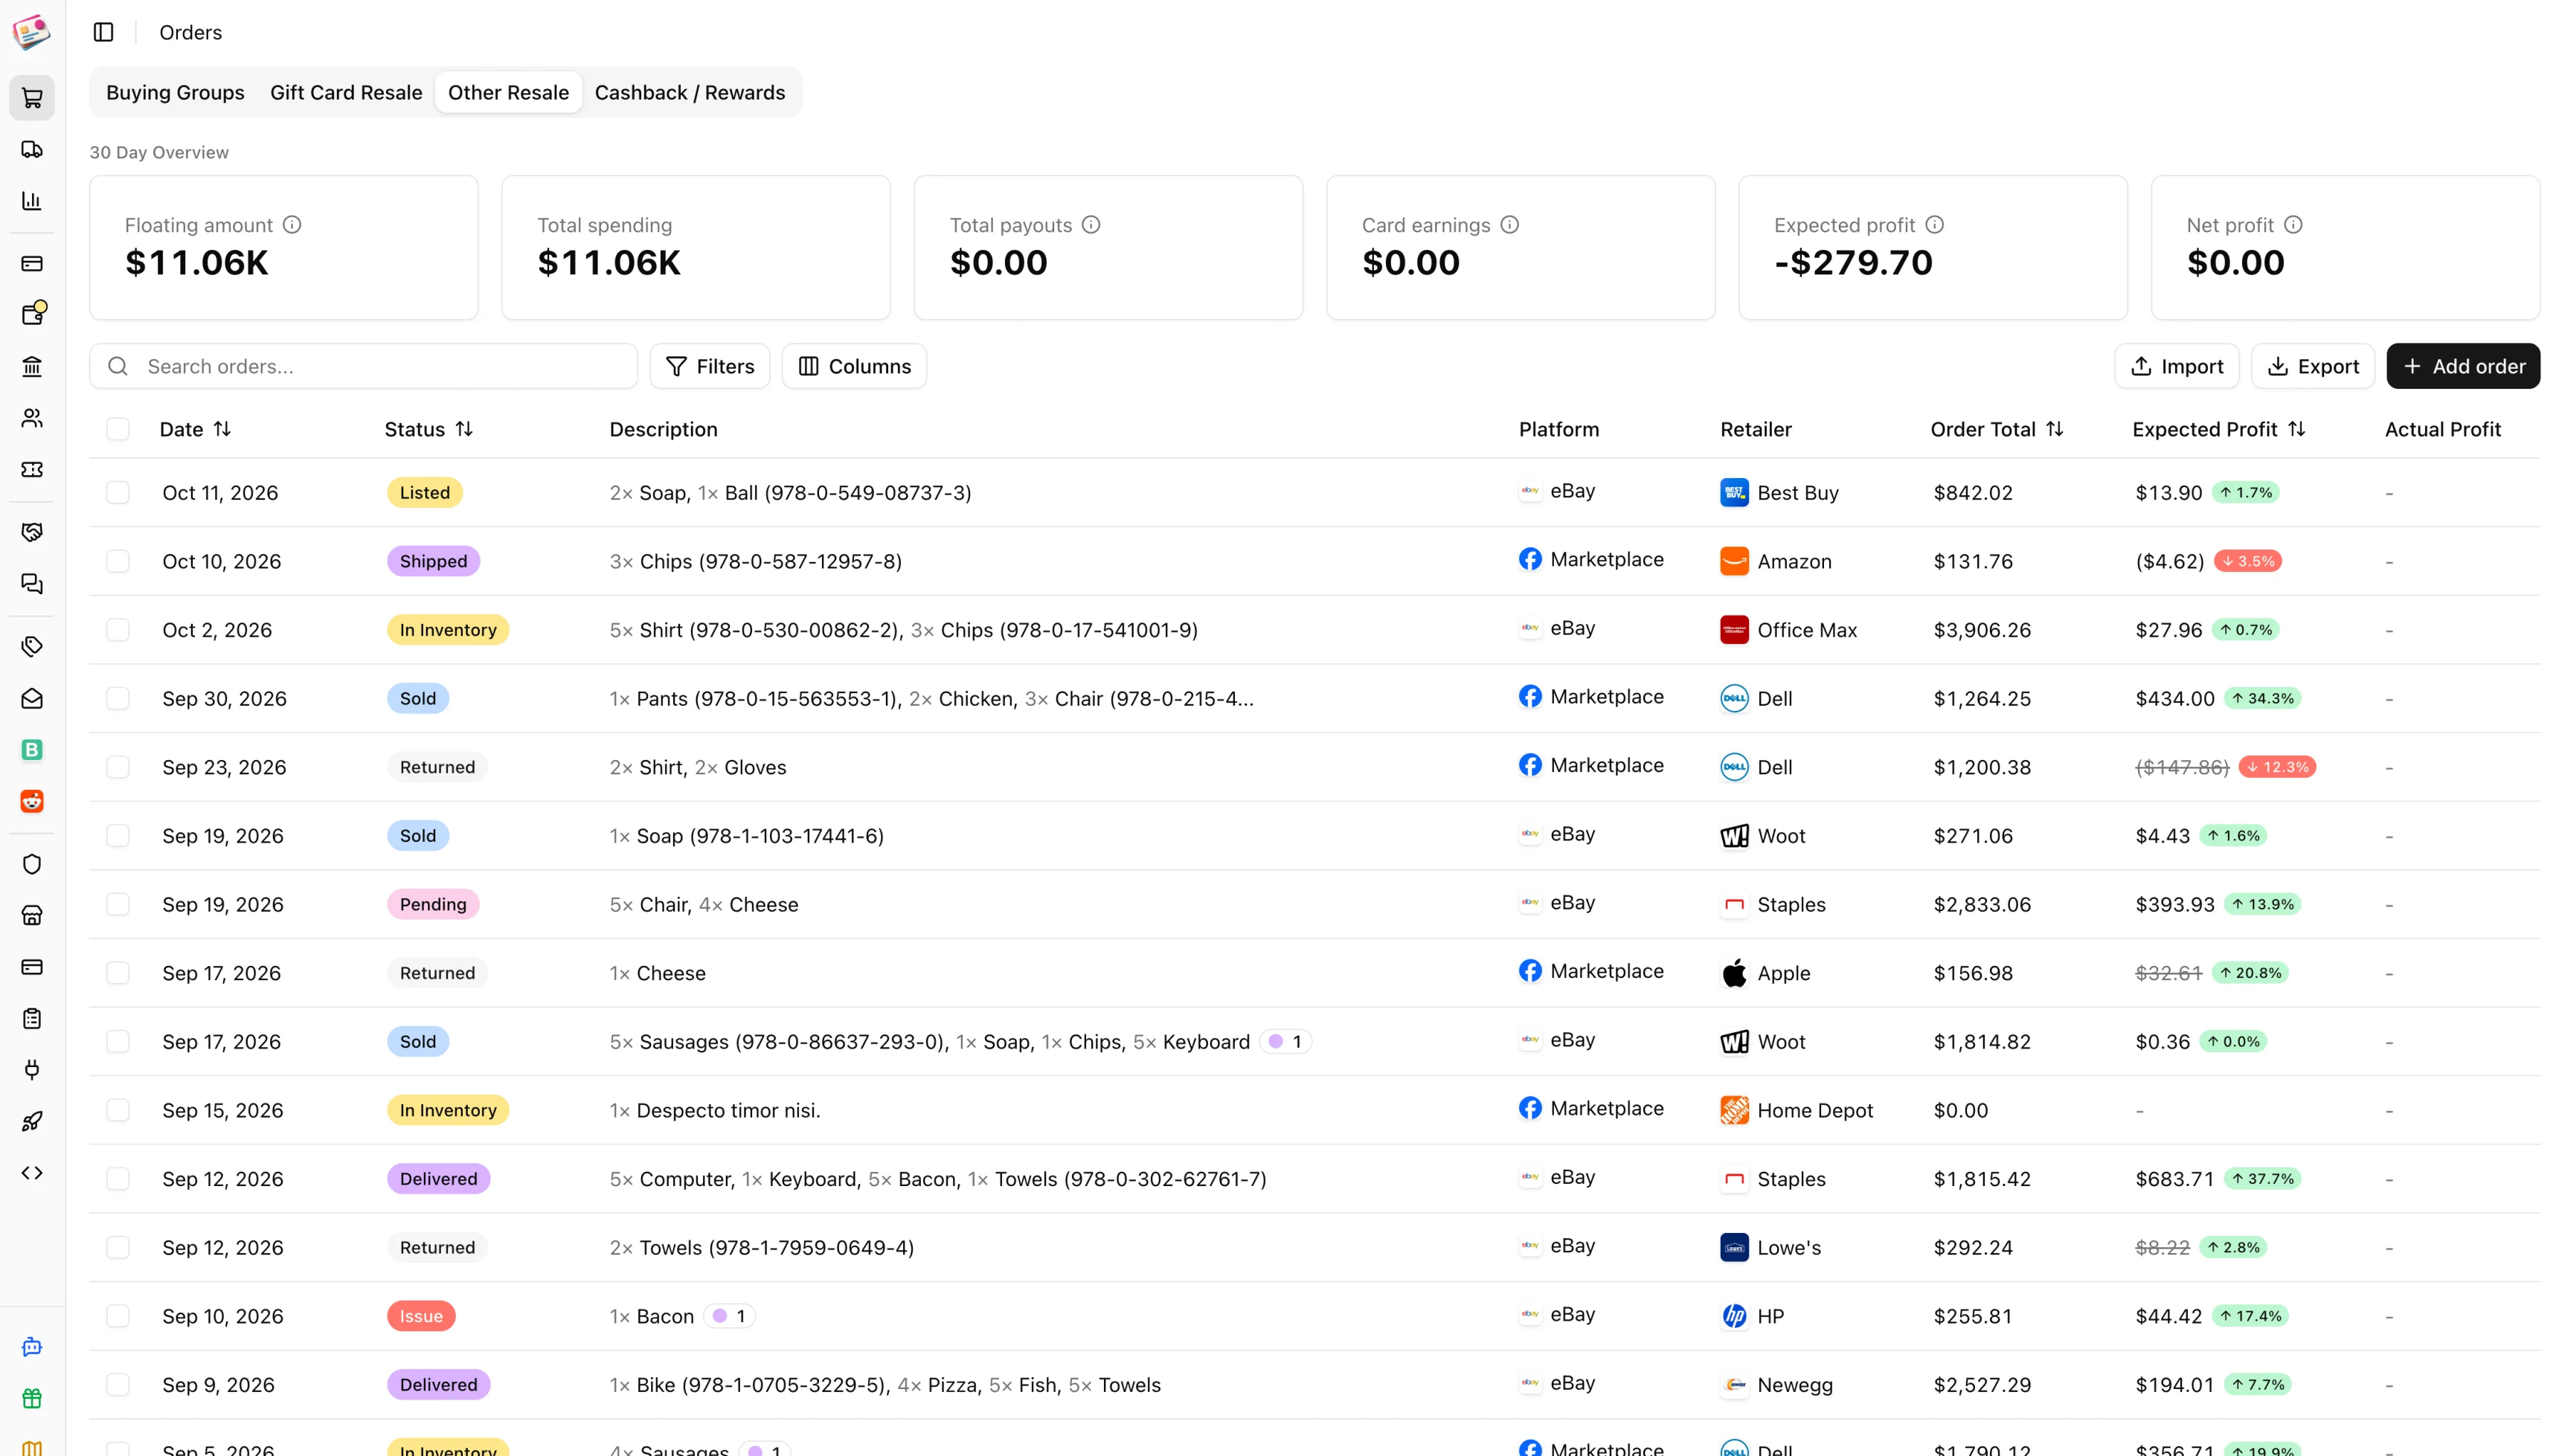The image size is (2559, 1456).
Task: Sort orders by Order Total column
Action: [1997, 429]
